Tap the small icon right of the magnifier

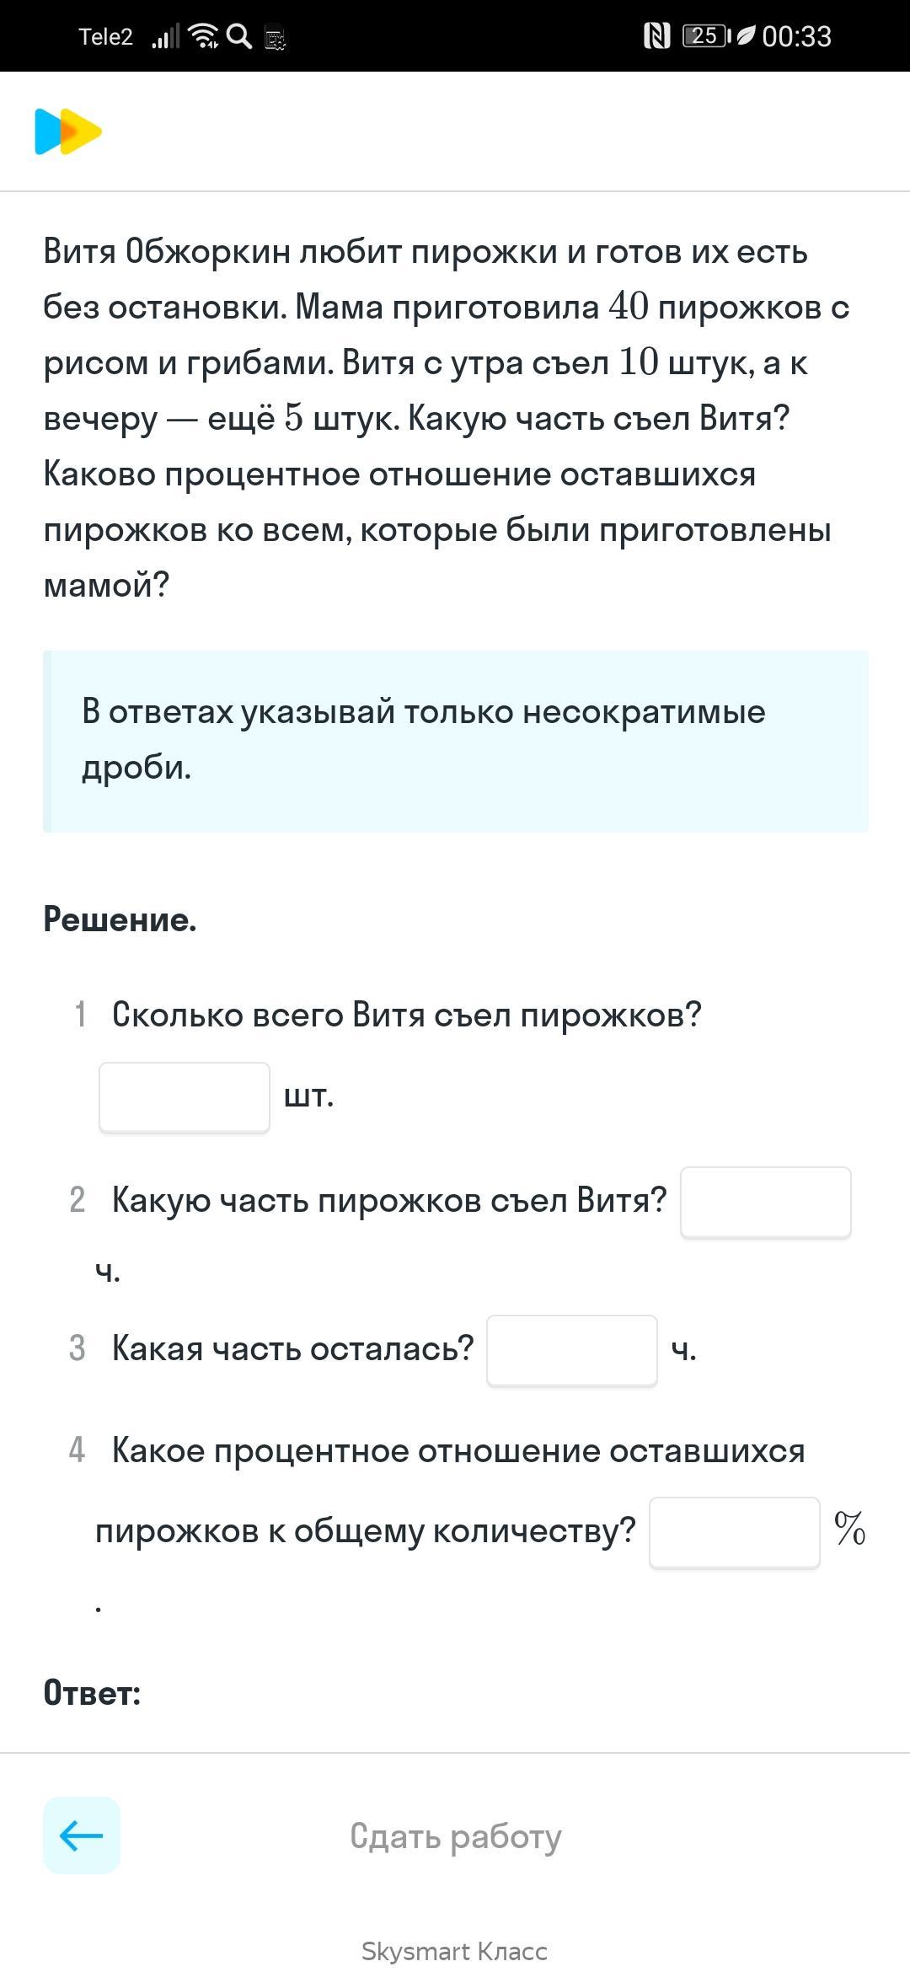click(276, 38)
